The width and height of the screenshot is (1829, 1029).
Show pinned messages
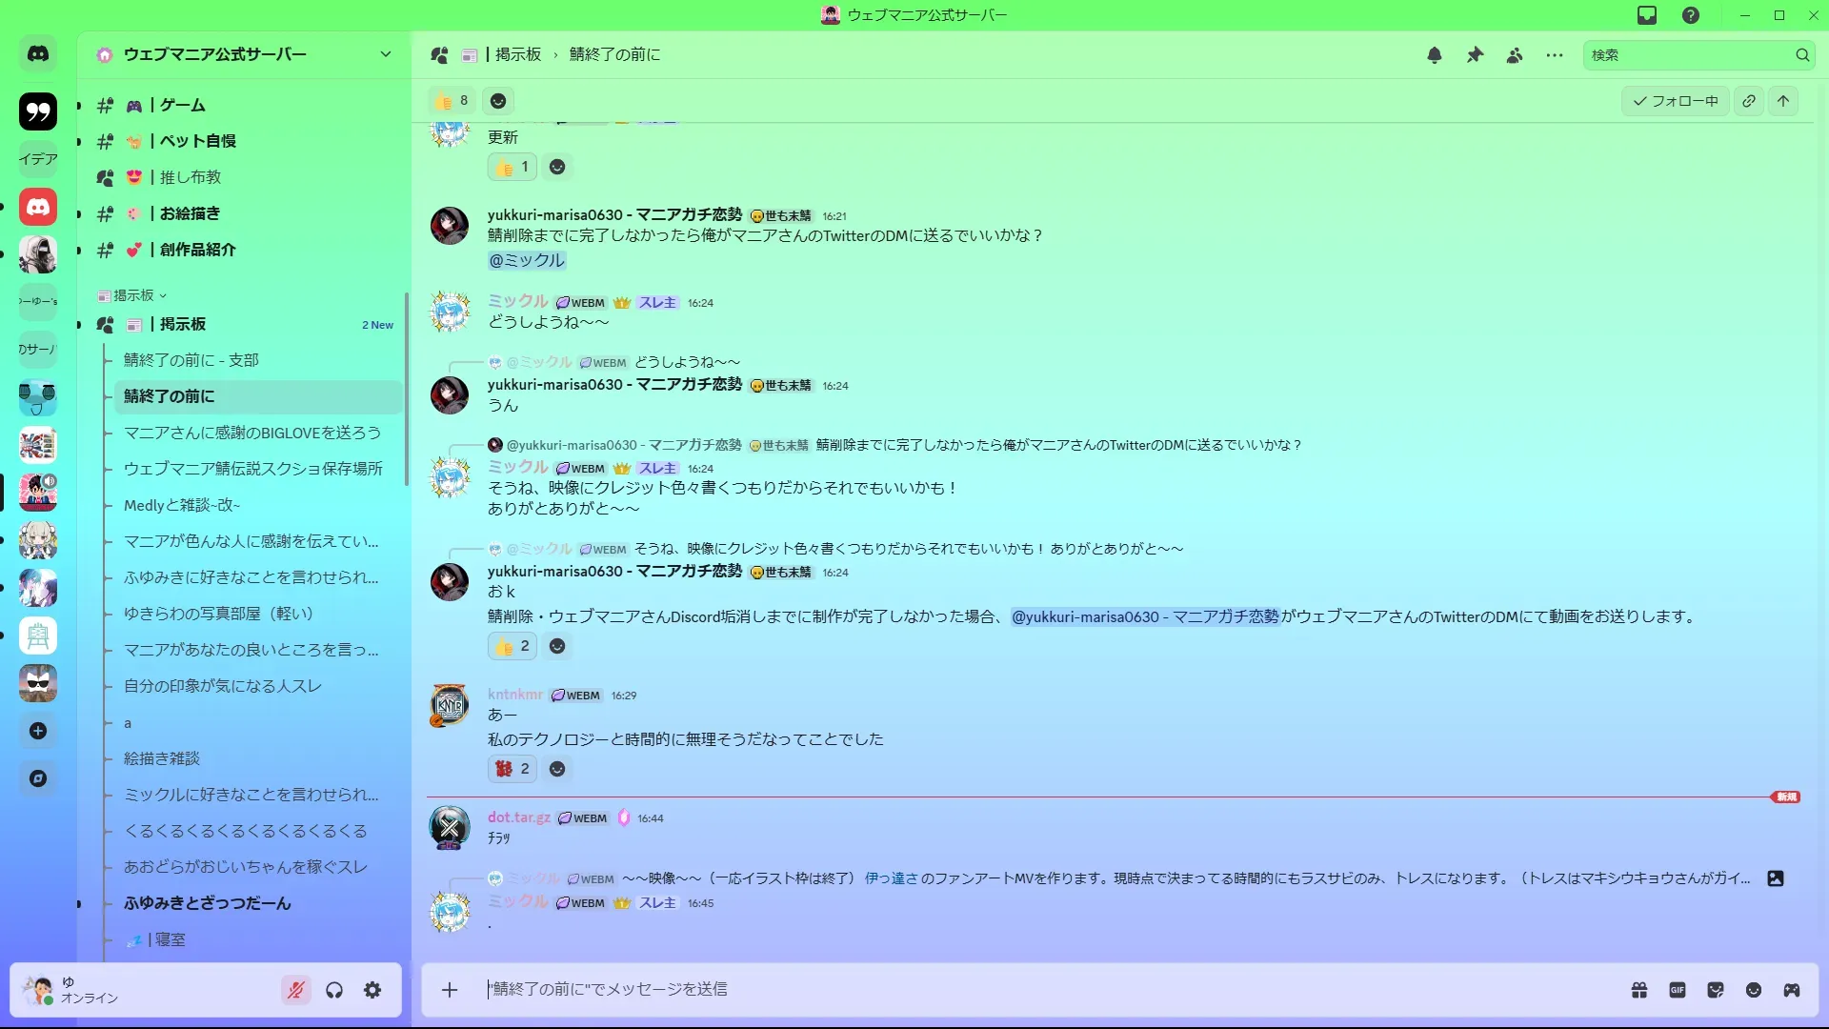click(1475, 55)
